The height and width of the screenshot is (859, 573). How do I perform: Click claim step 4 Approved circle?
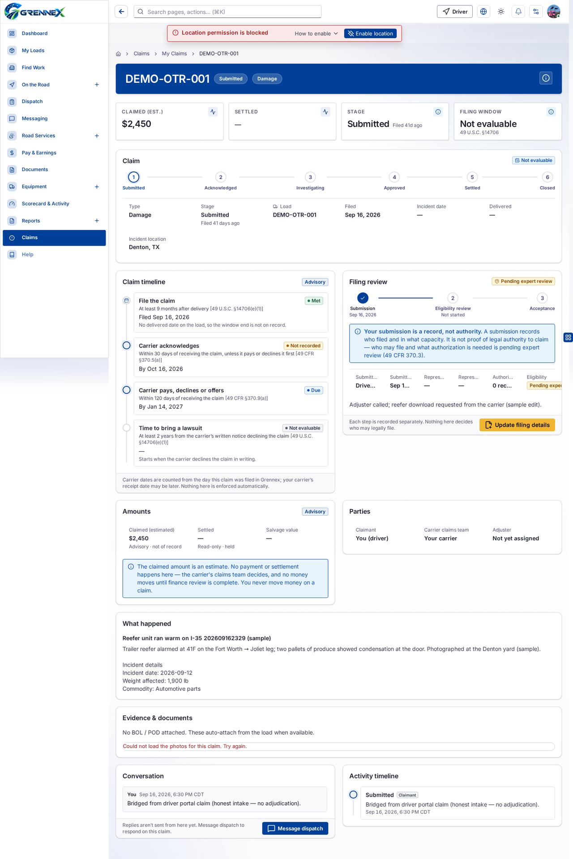pos(394,177)
